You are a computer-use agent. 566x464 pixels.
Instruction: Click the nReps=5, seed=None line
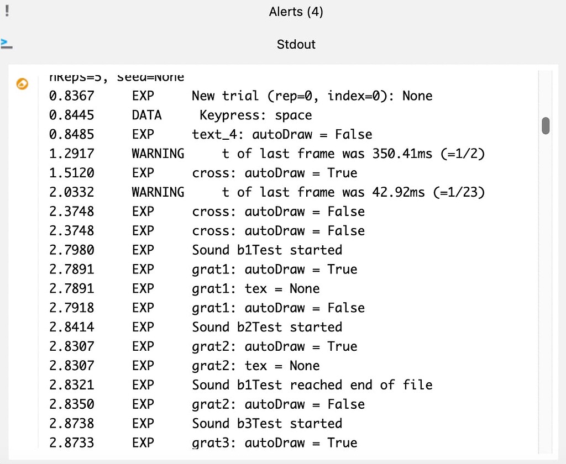[116, 77]
